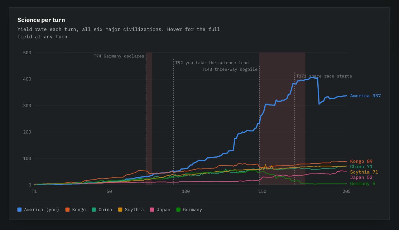Click the Germany green legend swatch
399x230 pixels.
pos(178,210)
